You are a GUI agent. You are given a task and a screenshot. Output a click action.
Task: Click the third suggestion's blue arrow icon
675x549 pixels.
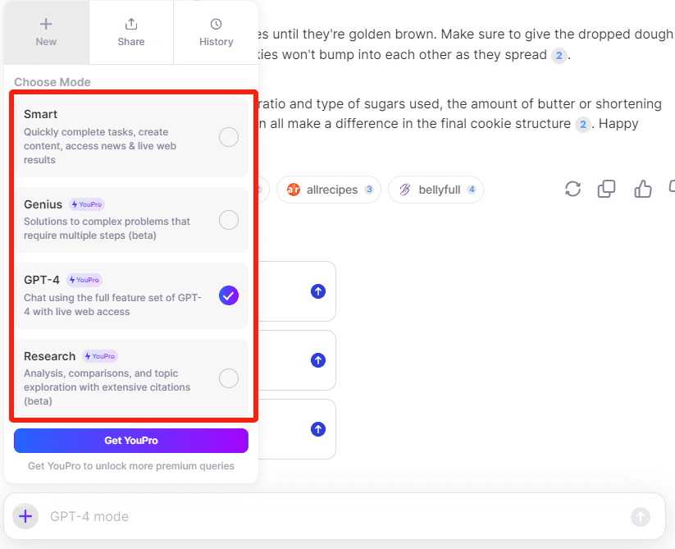click(x=318, y=429)
